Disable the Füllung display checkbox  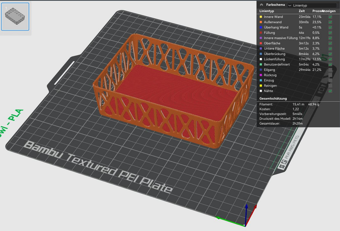tap(330, 33)
